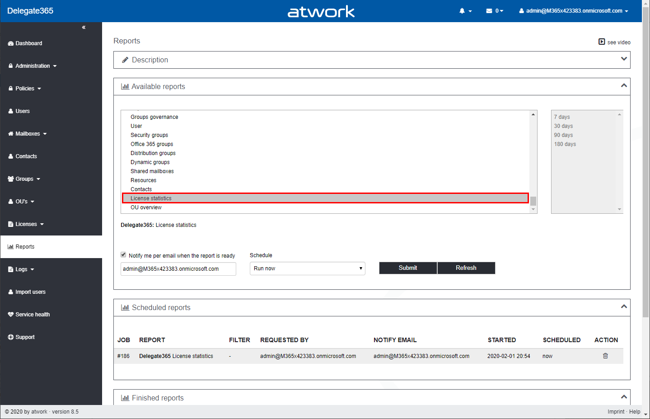Open the mail envelope messages icon
The width and height of the screenshot is (650, 419).
489,11
